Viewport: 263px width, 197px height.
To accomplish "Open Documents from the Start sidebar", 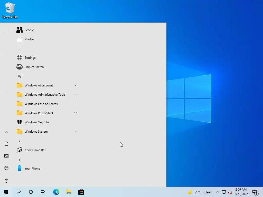I will (6, 144).
